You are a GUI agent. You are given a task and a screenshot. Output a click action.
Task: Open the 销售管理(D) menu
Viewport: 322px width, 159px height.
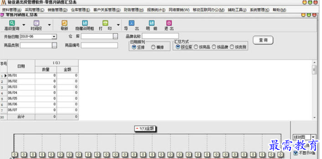click(57, 10)
